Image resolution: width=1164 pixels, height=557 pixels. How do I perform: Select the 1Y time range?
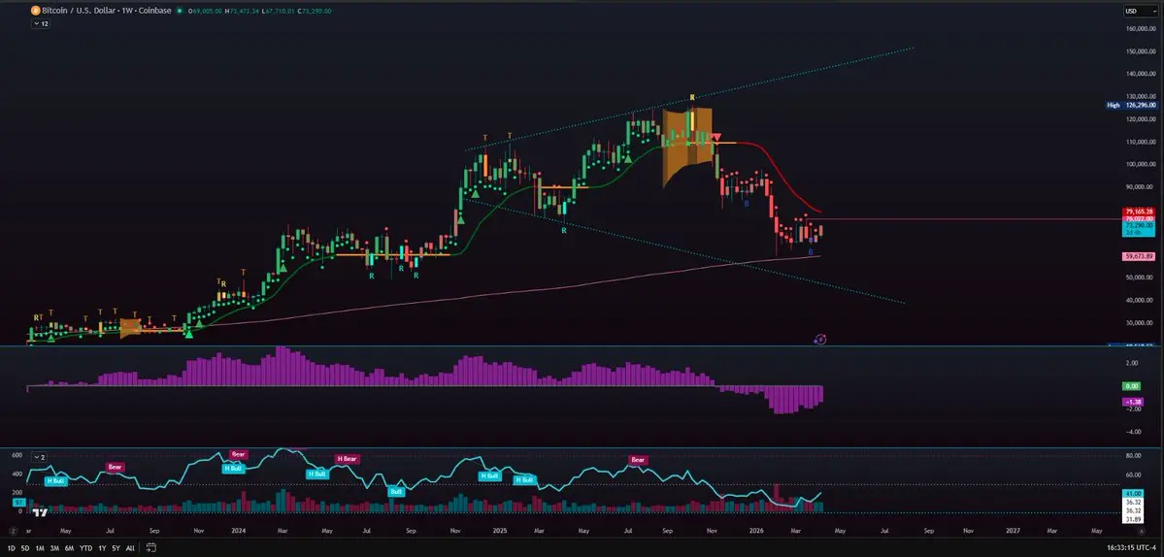point(102,548)
